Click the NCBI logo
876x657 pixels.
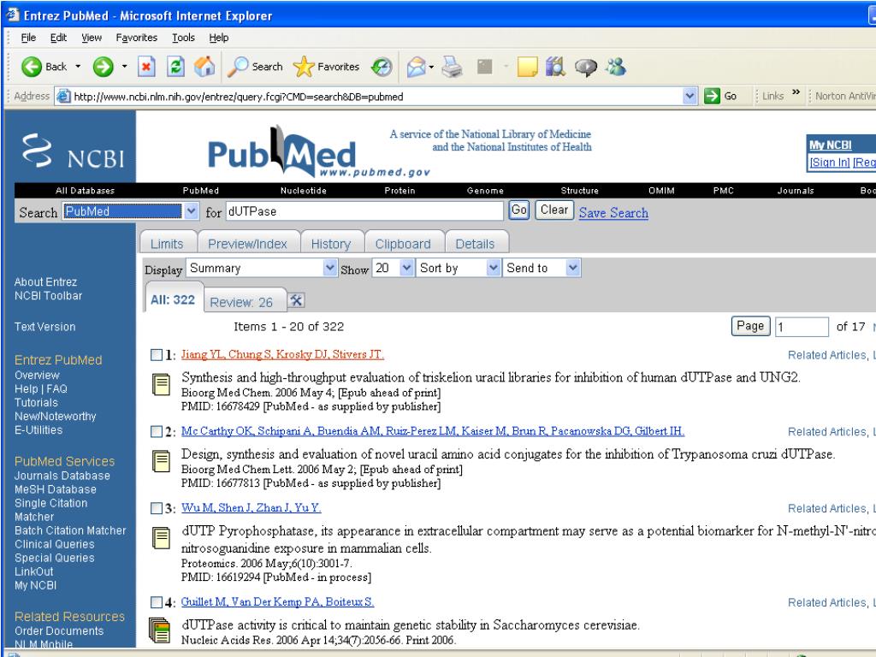point(74,151)
